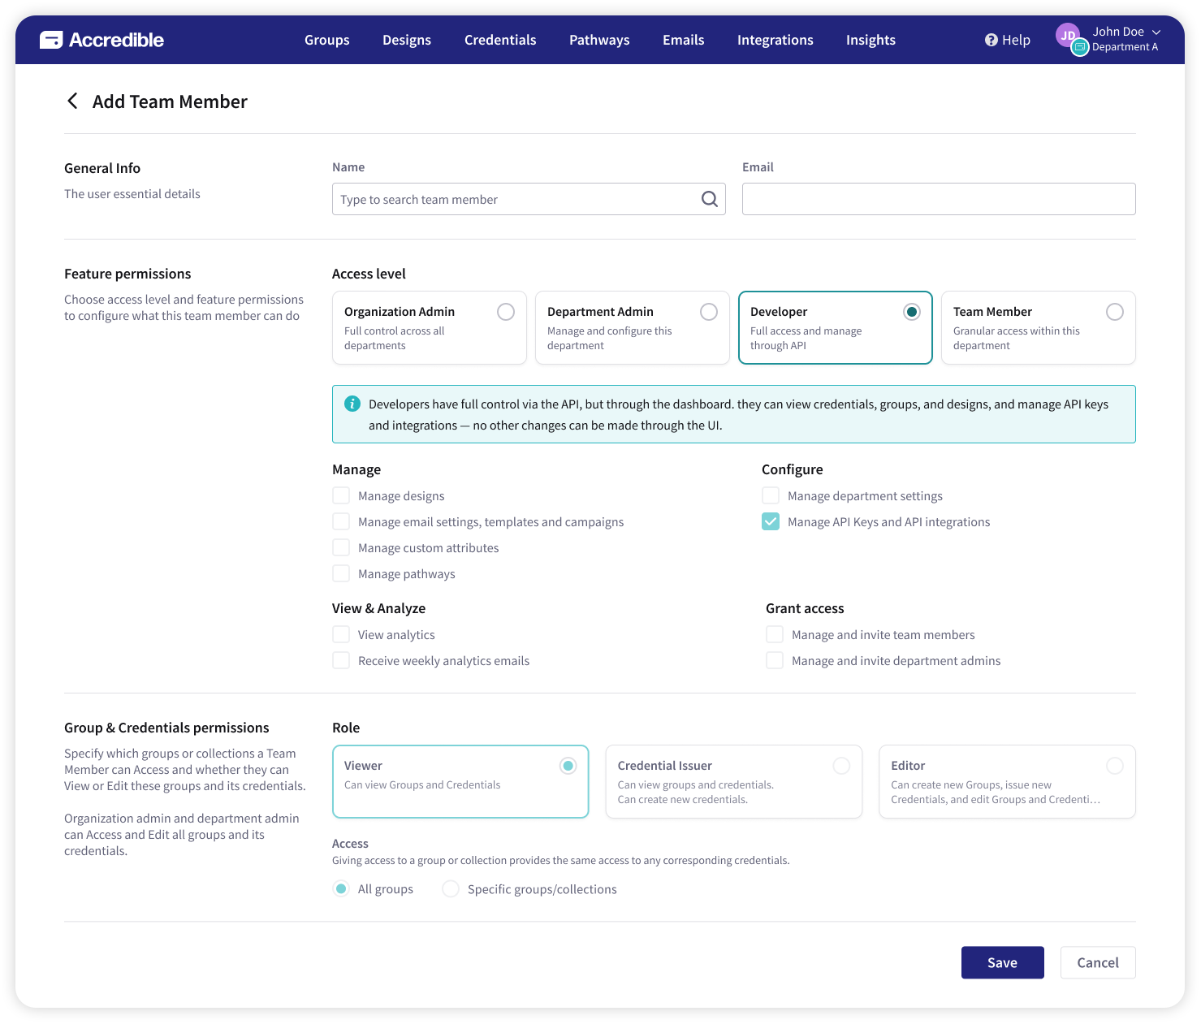Click the Cancel button
Image resolution: width=1201 pixels, height=1024 pixels.
[x=1098, y=962]
